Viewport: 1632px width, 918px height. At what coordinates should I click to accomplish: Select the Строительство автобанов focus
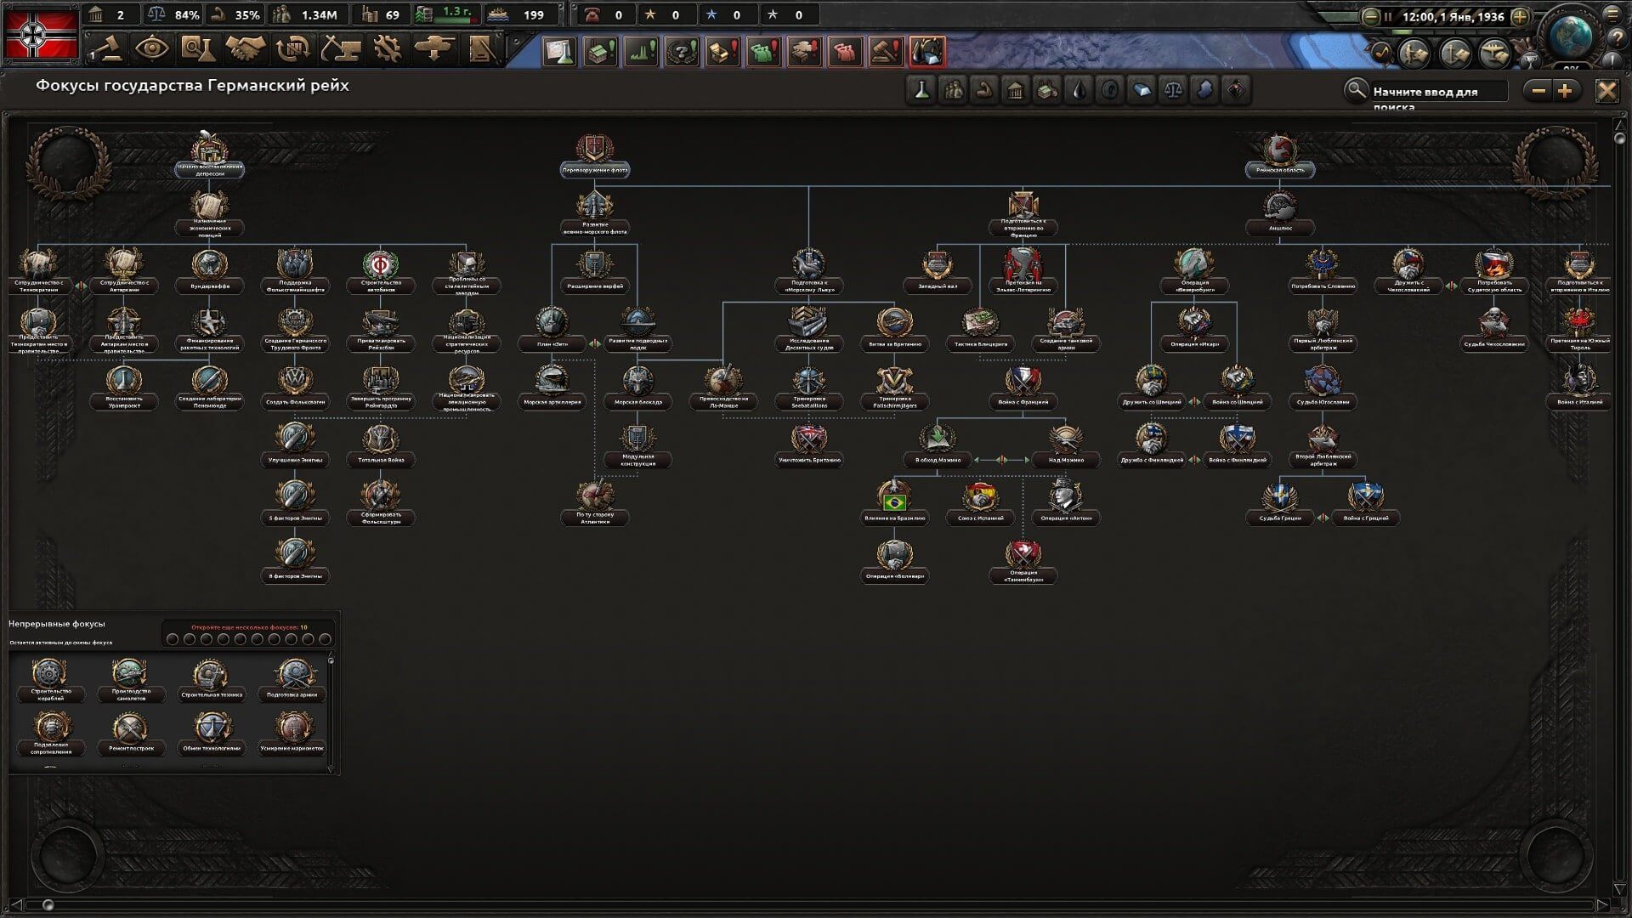(381, 270)
